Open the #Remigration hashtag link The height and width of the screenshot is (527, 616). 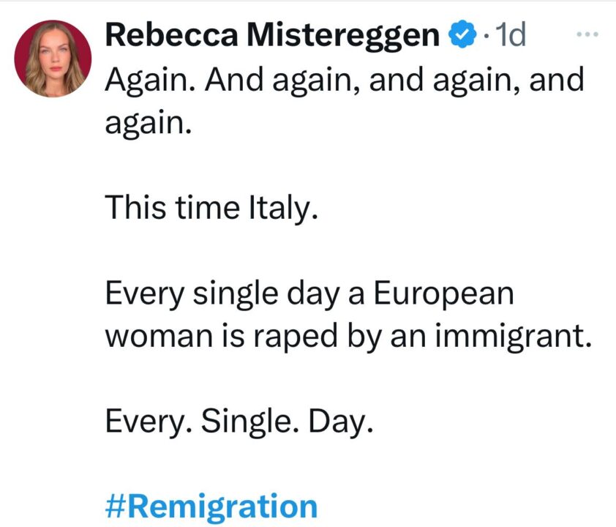[212, 506]
